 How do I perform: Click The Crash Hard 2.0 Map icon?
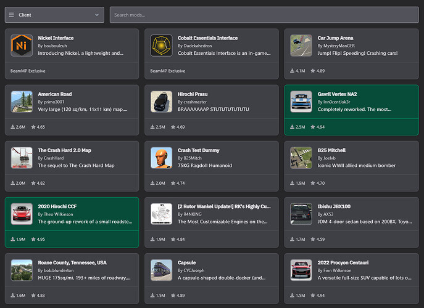pos(22,158)
